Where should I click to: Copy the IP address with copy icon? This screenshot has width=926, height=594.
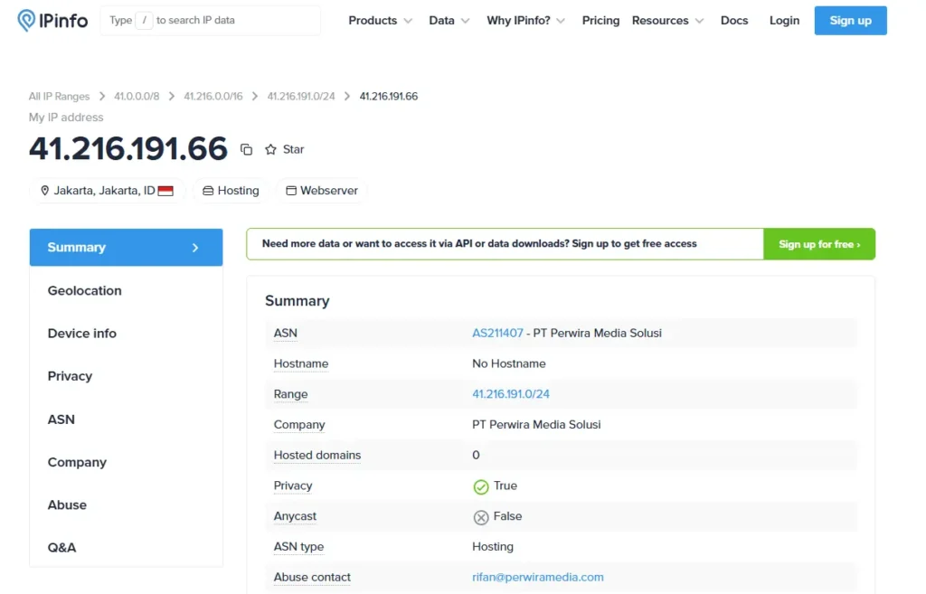click(246, 149)
